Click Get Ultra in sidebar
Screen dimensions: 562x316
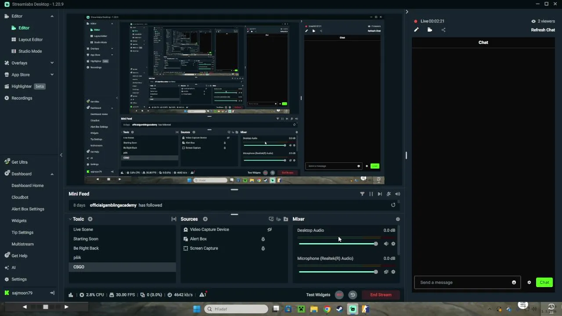pyautogui.click(x=19, y=162)
